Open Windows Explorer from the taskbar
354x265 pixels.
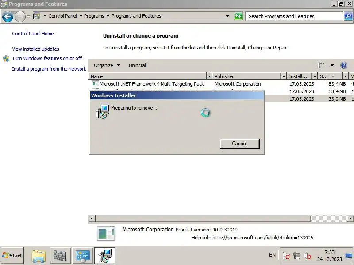click(x=38, y=256)
